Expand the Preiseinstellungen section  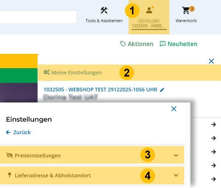[x=92, y=155]
